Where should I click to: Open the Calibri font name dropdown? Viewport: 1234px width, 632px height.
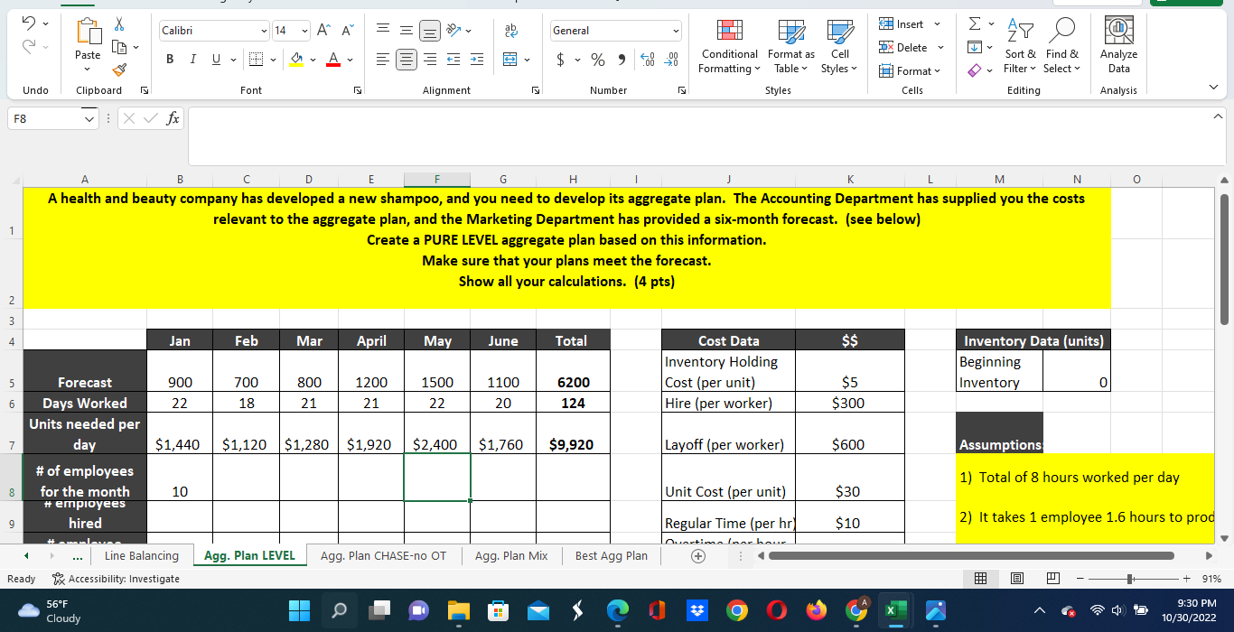coord(263,31)
